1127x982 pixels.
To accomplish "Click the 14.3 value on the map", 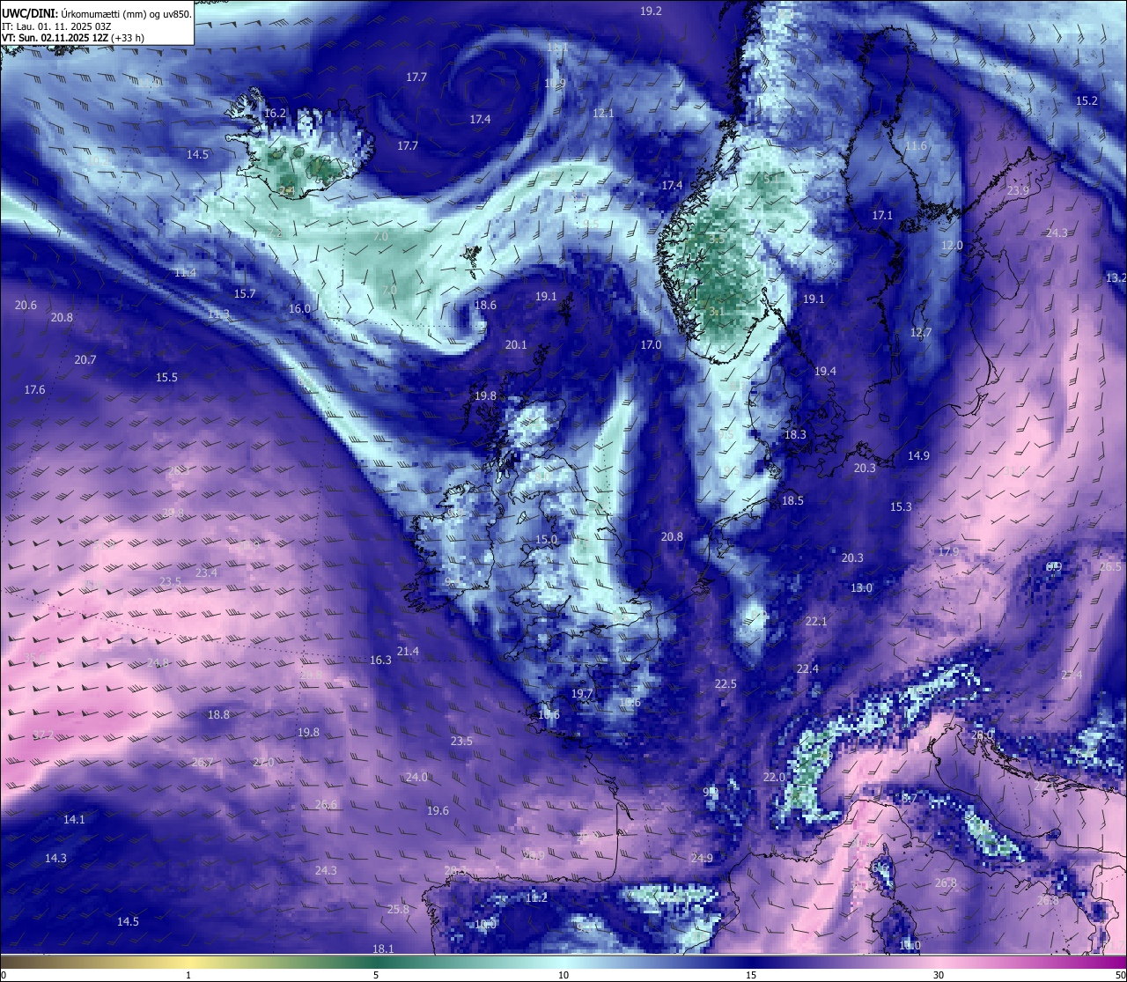I will click(55, 858).
